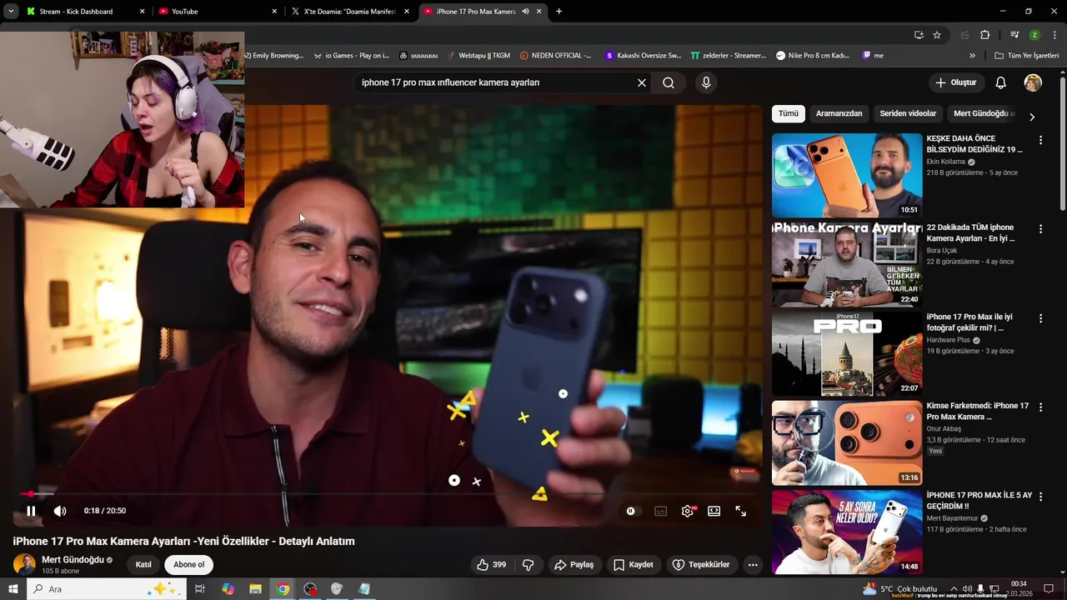Image resolution: width=1067 pixels, height=600 pixels.
Task: Like the video with thumbs up
Action: point(491,565)
